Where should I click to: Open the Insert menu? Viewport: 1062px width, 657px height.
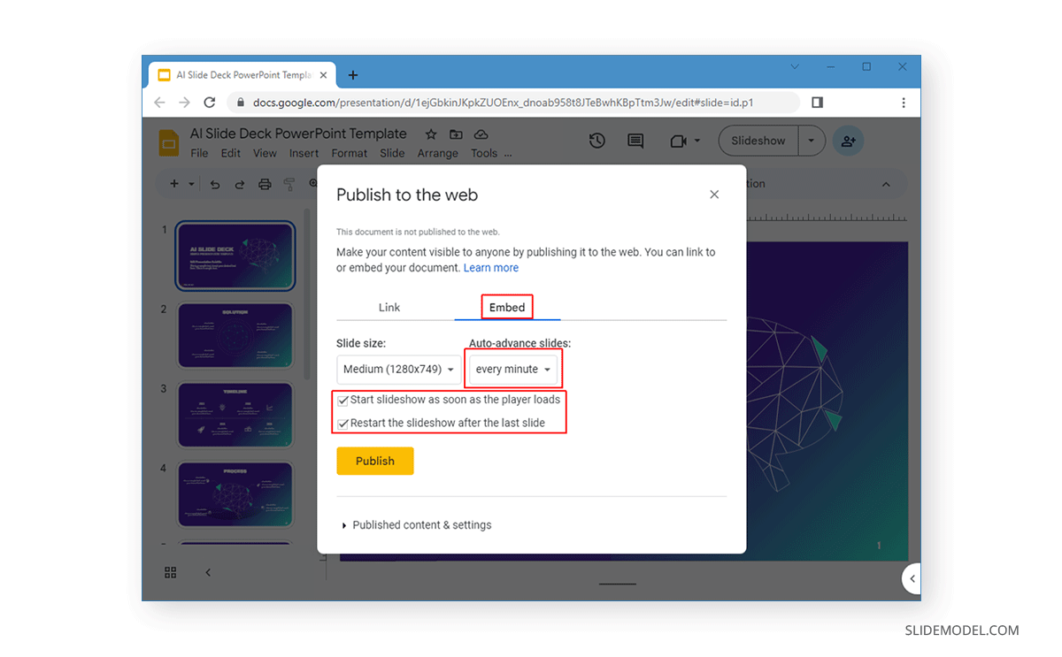[x=304, y=152]
